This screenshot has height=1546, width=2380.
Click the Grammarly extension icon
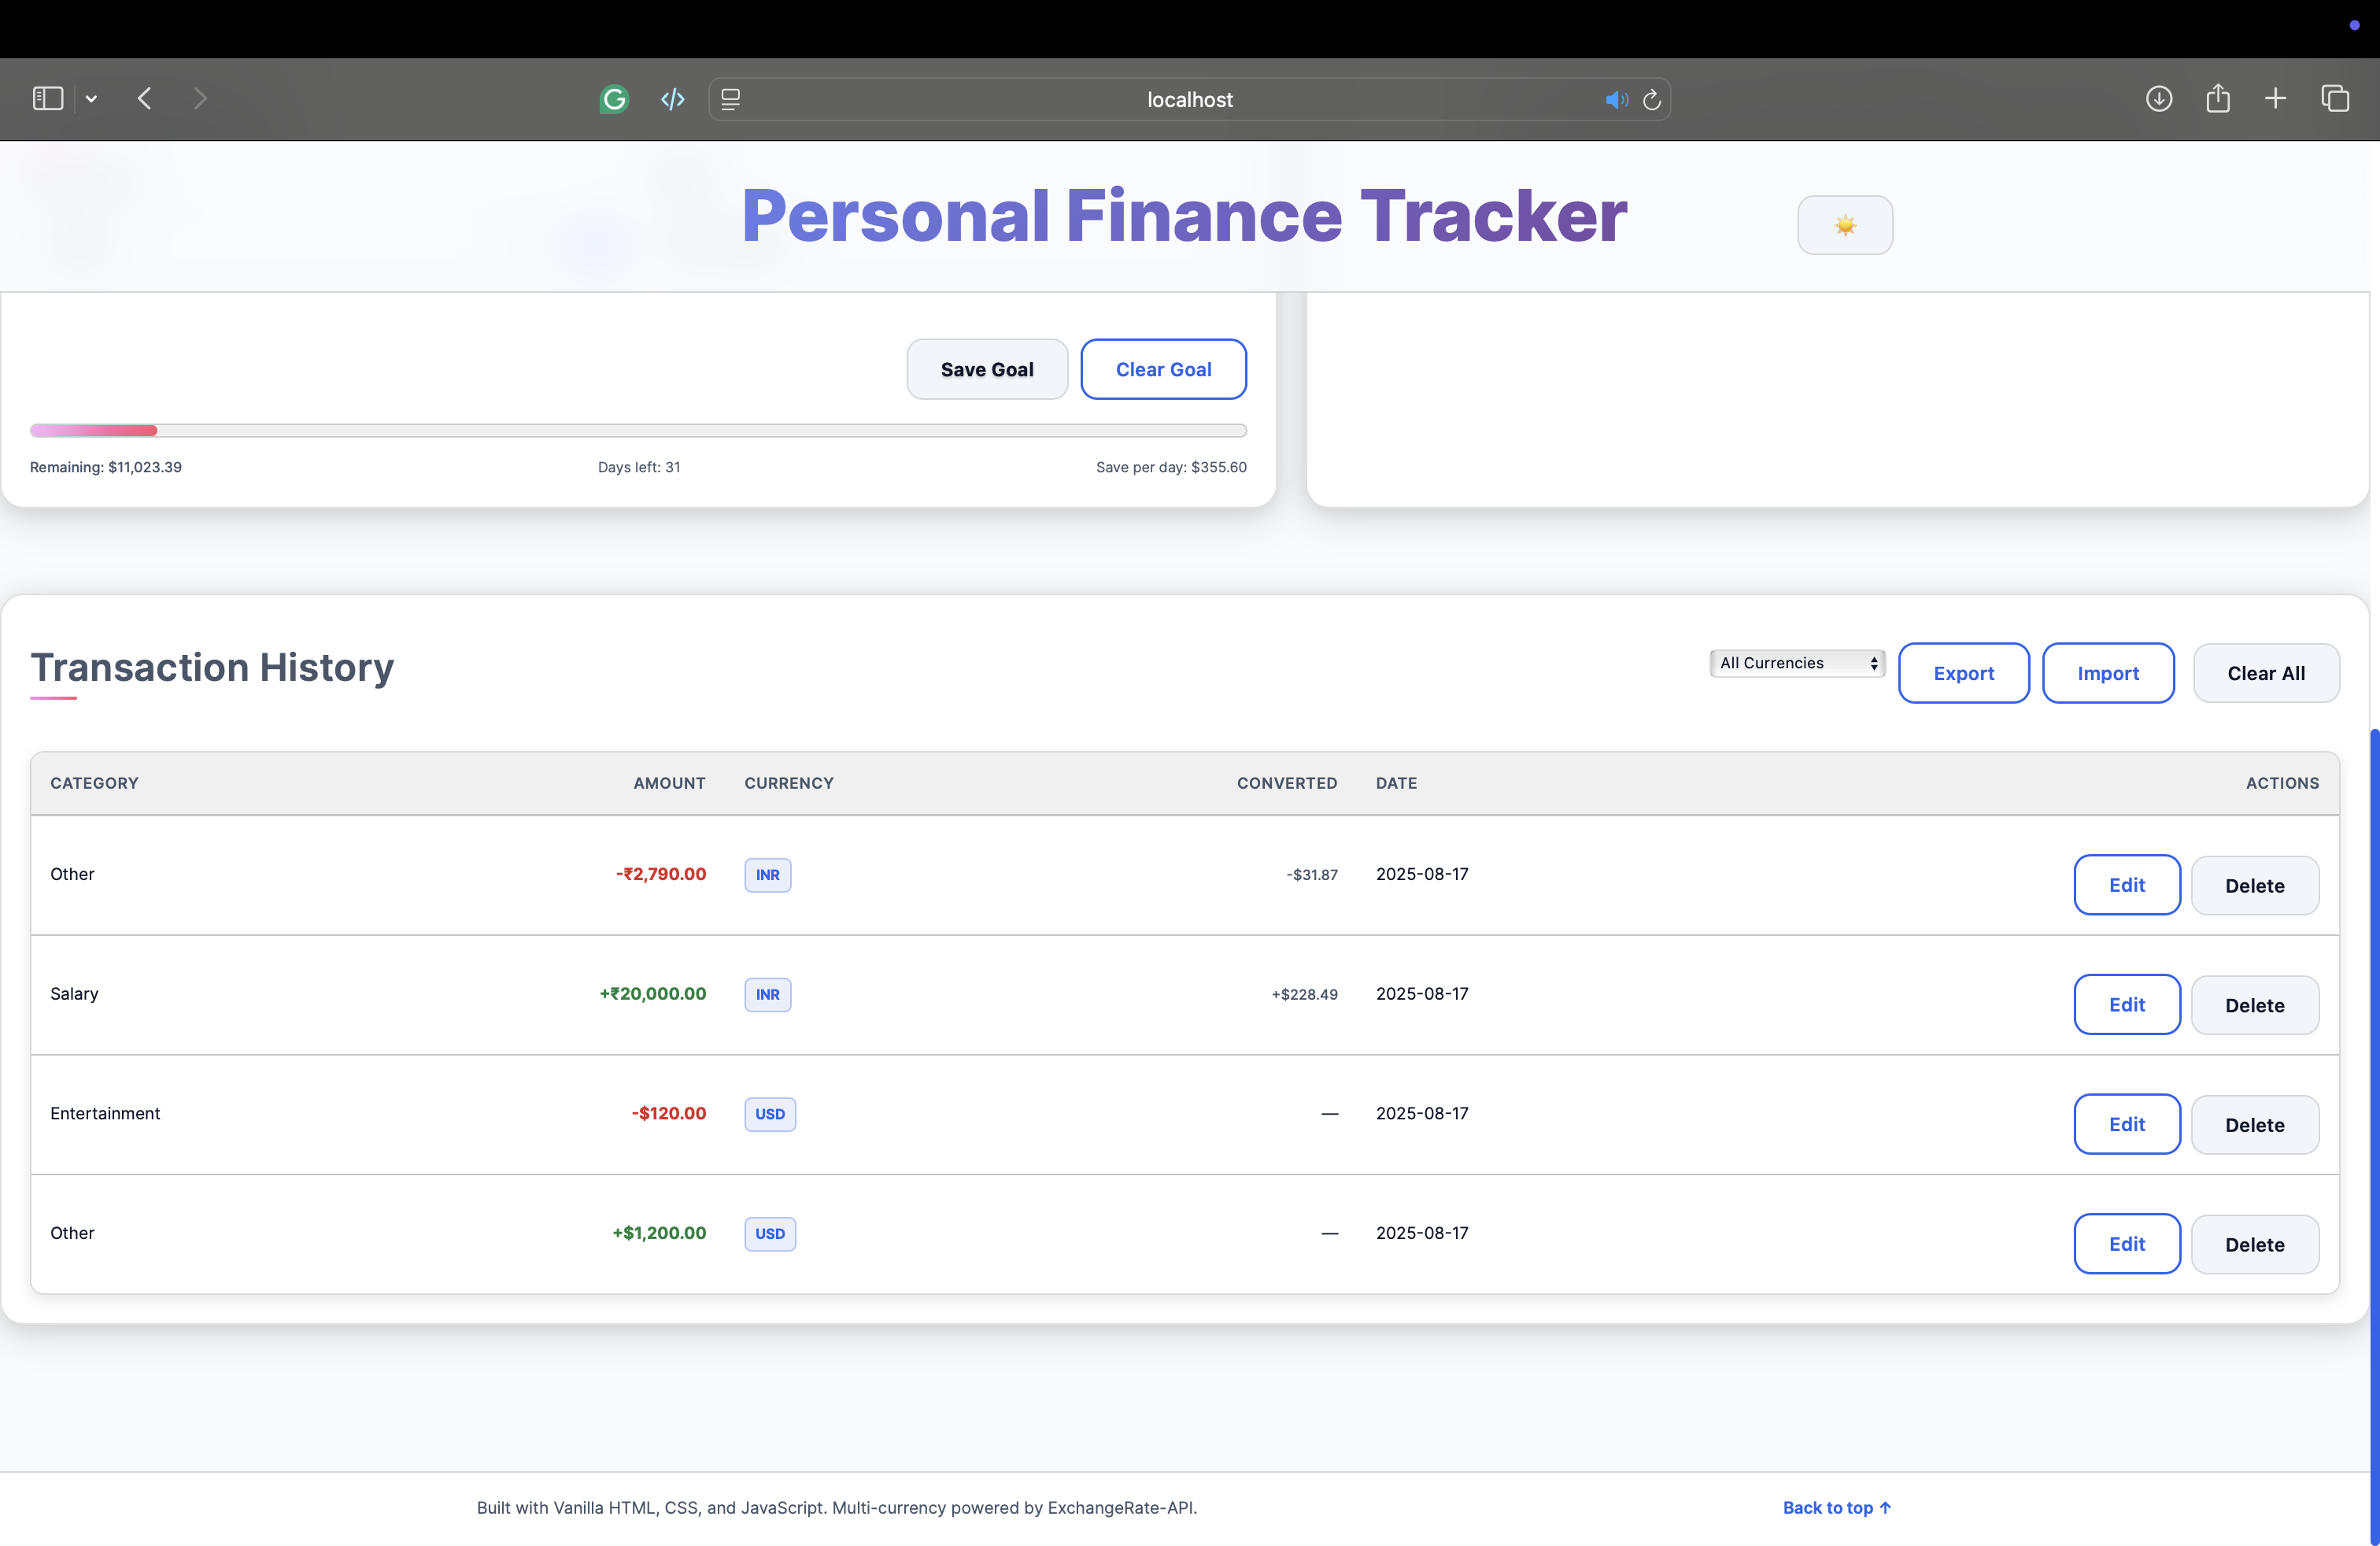(x=614, y=99)
